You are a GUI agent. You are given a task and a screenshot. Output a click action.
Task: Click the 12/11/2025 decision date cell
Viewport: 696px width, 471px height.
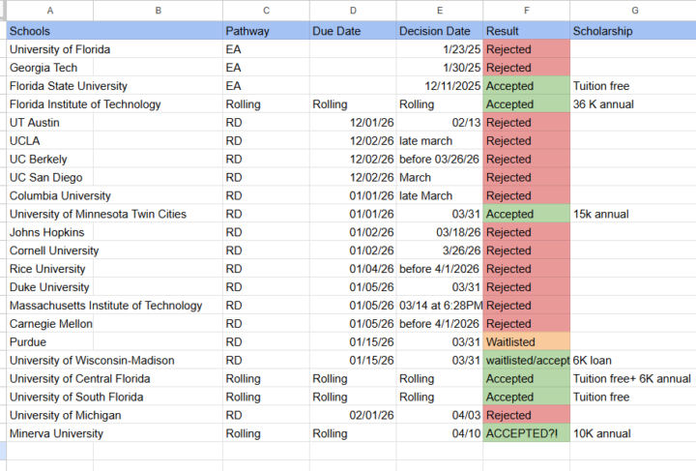point(440,86)
